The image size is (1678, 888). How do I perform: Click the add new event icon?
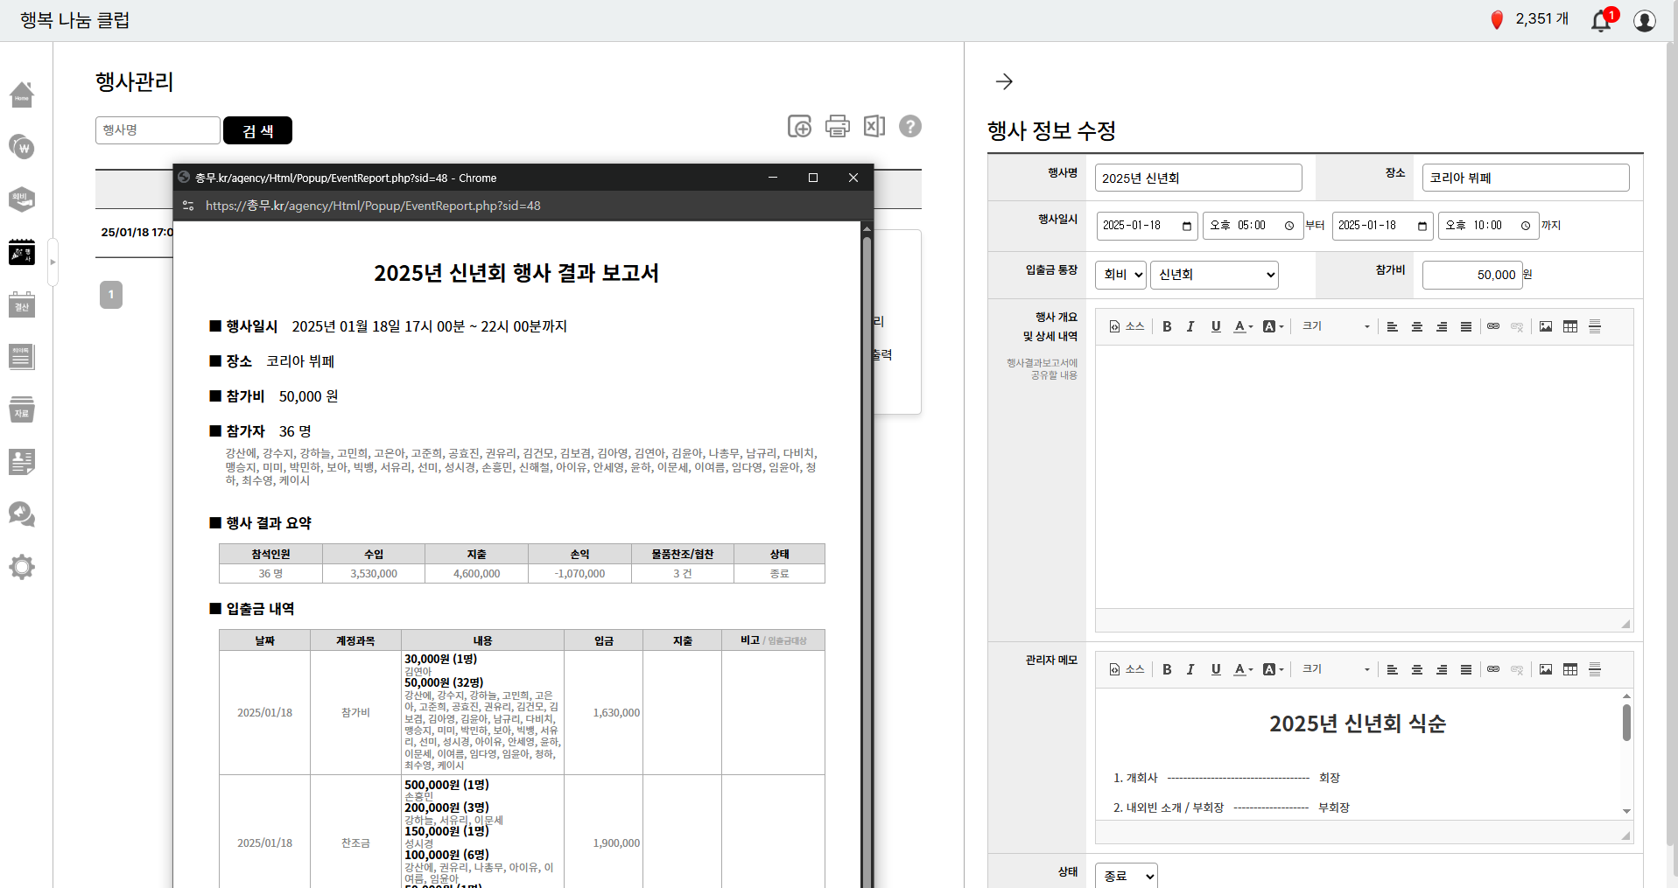tap(799, 127)
